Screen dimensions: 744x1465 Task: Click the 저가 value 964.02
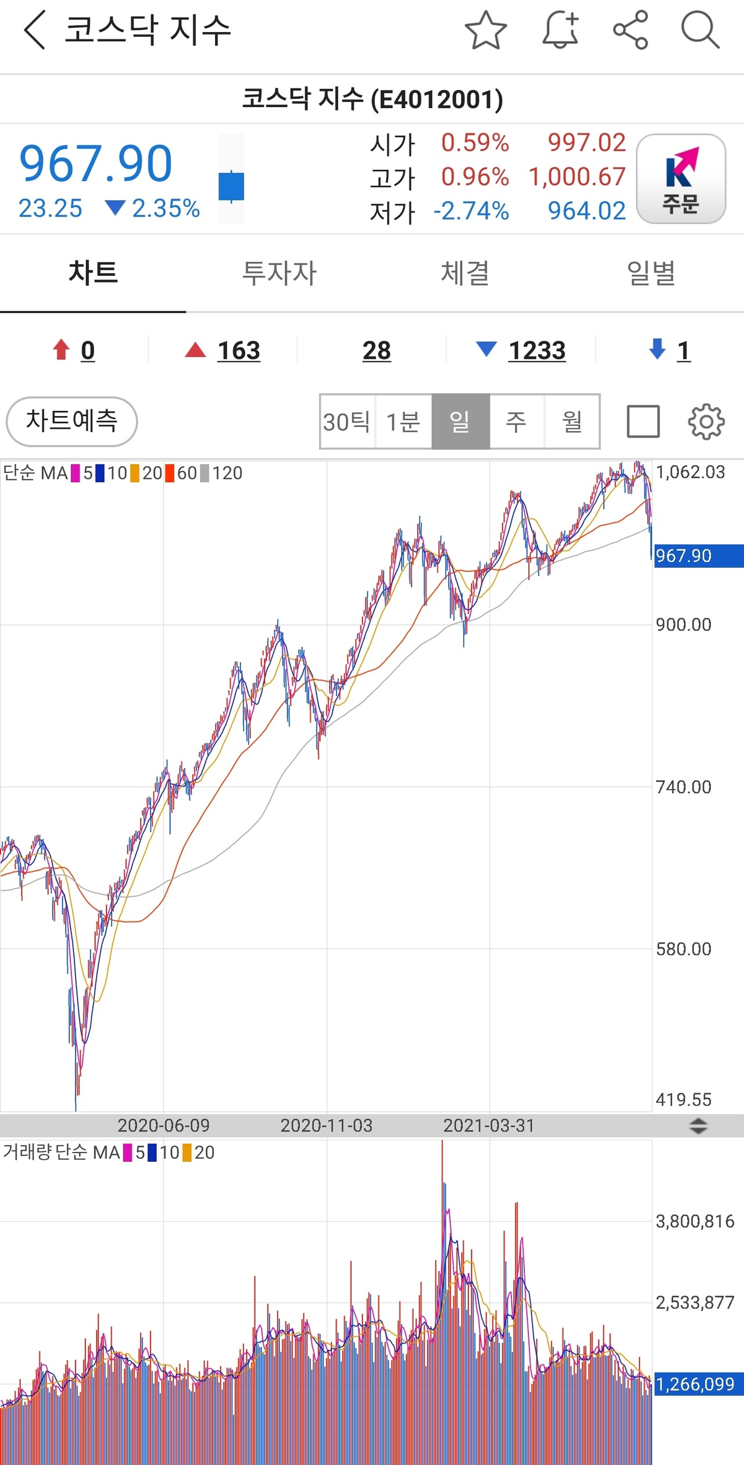(x=586, y=211)
